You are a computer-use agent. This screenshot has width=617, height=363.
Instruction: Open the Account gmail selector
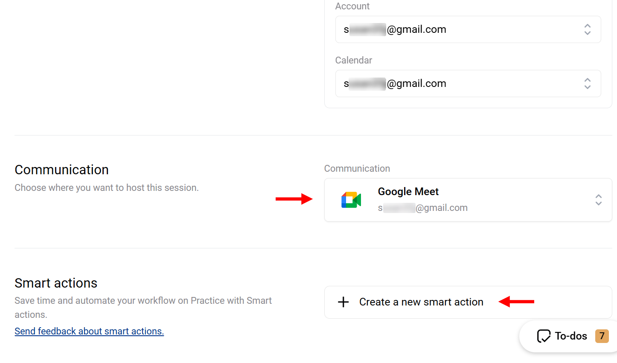click(468, 29)
